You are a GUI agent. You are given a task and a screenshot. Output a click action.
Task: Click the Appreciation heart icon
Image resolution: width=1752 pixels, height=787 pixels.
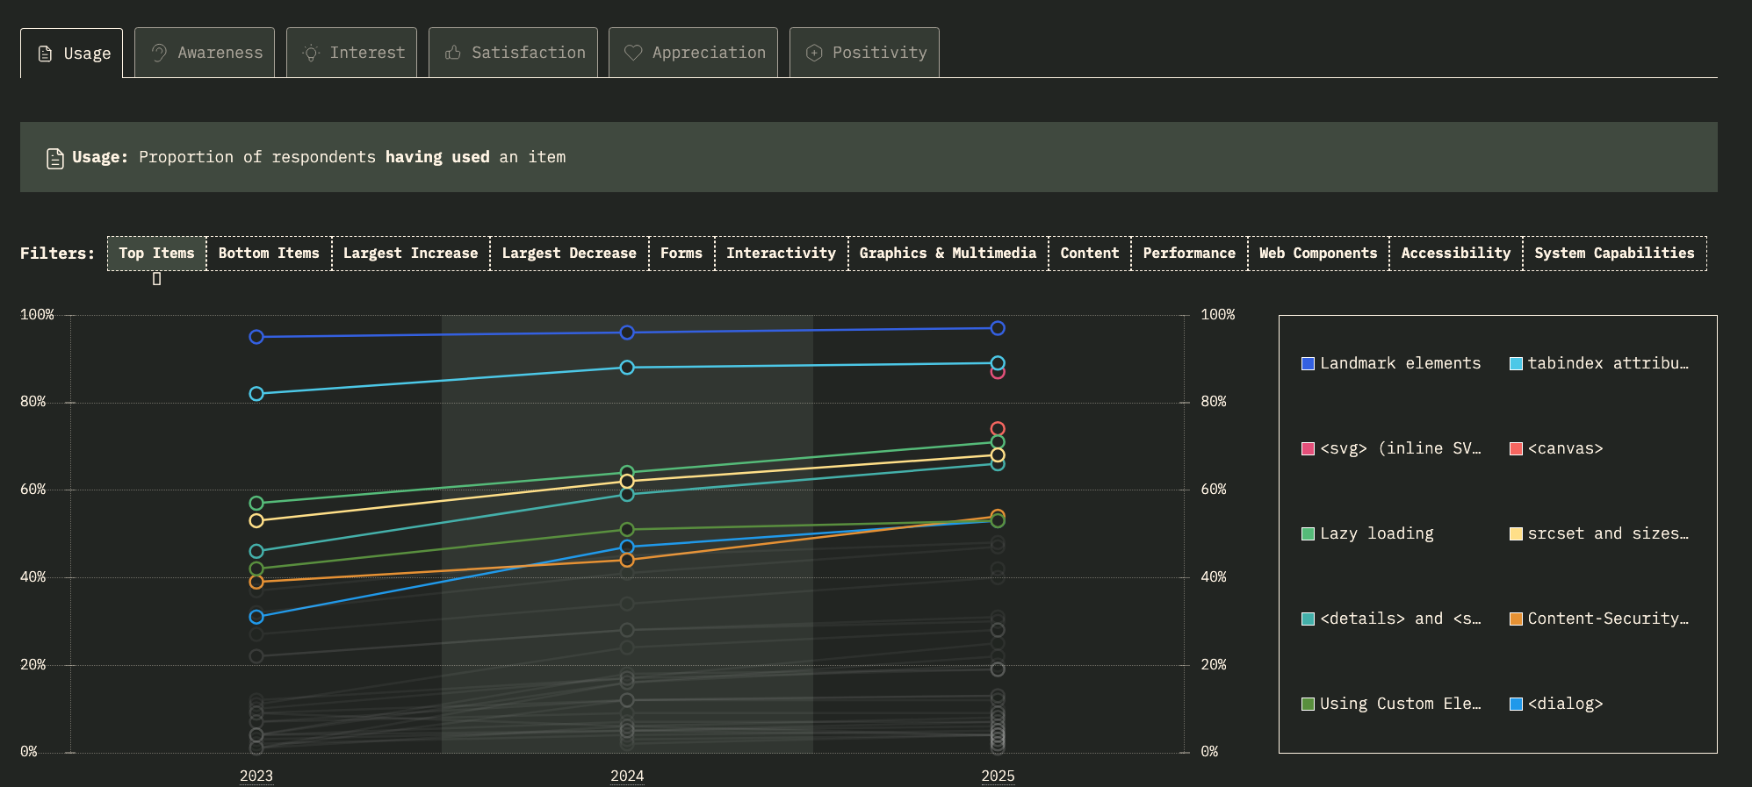pyautogui.click(x=633, y=53)
